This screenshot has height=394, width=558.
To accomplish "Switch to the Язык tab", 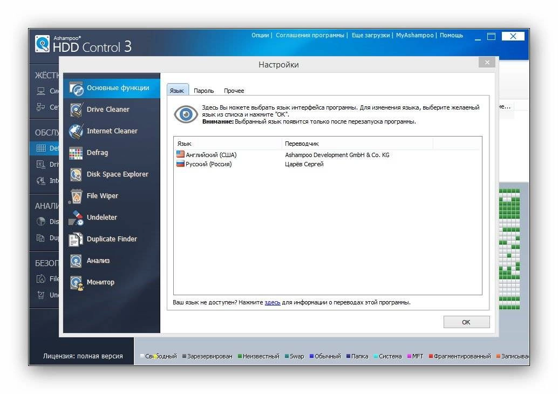I will (x=177, y=90).
